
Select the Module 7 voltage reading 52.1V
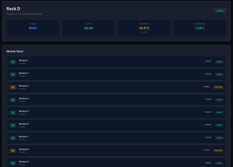click(209, 138)
